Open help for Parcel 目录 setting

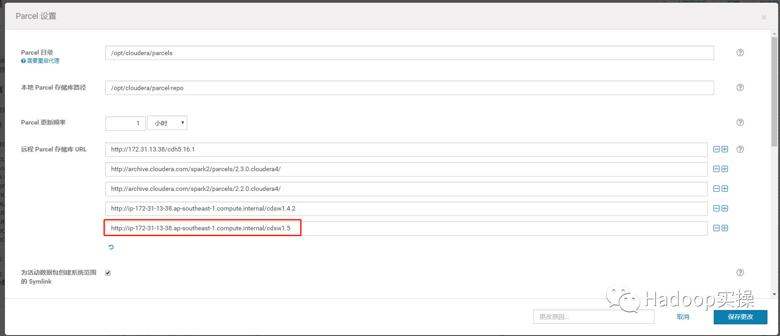[x=740, y=52]
